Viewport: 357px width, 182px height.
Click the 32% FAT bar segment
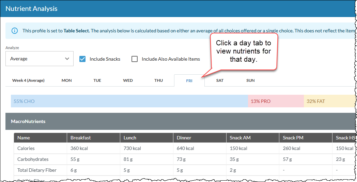tap(329, 101)
